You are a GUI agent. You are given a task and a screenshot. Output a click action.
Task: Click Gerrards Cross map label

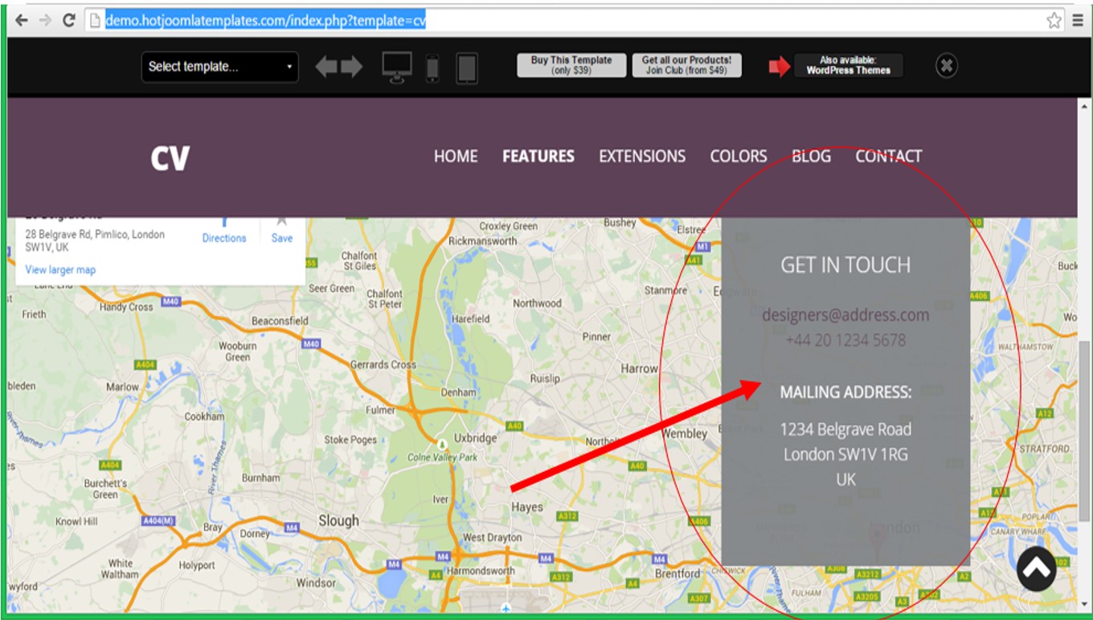pos(383,364)
